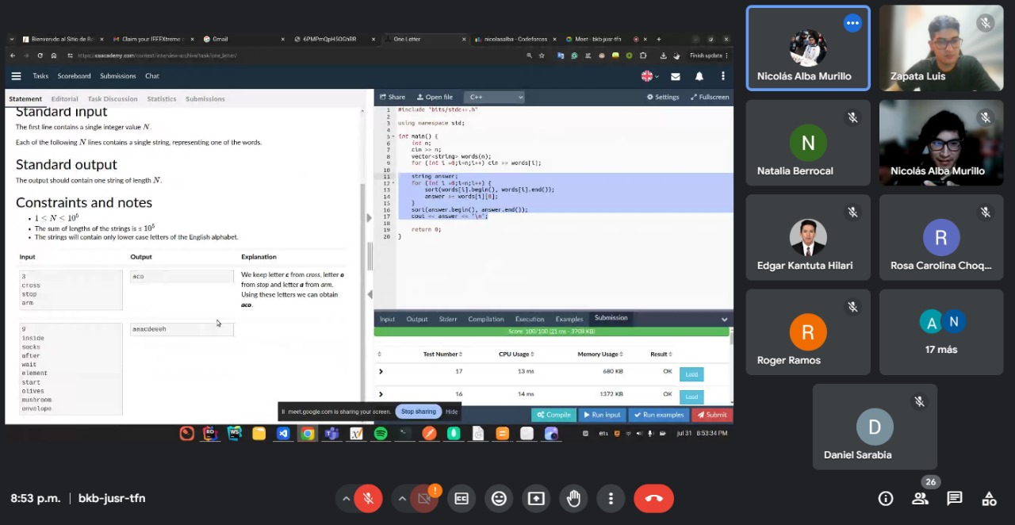Open the C++ language dropdown
Viewport: 1015px width, 525px height.
(494, 97)
